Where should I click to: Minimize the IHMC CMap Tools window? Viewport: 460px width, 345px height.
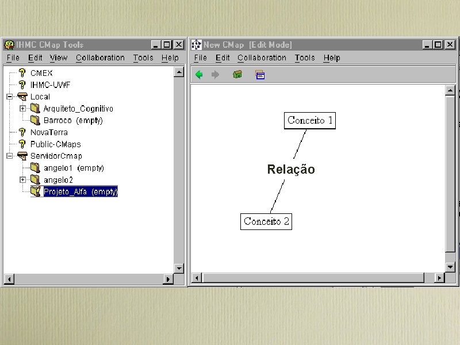[156, 45]
